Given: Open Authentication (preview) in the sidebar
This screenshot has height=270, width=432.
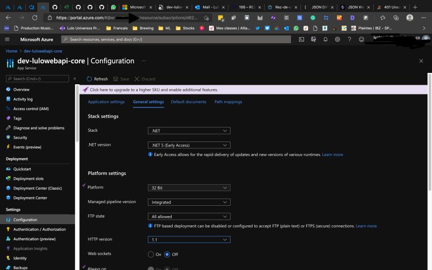Looking at the screenshot, I should (35, 239).
